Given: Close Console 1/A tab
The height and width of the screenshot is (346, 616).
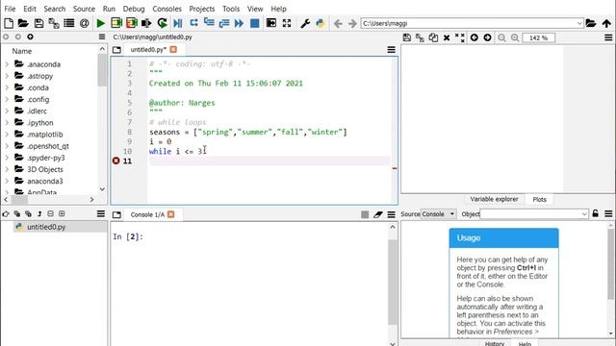Looking at the screenshot, I should click(171, 214).
